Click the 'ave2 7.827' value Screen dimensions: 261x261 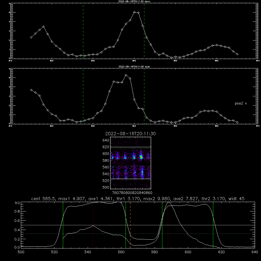tap(185, 199)
